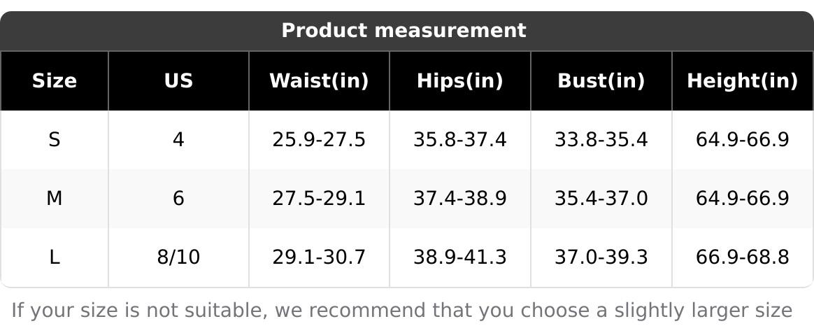Image resolution: width=814 pixels, height=333 pixels.
Task: Click the Product measurement title
Action: click(x=404, y=31)
